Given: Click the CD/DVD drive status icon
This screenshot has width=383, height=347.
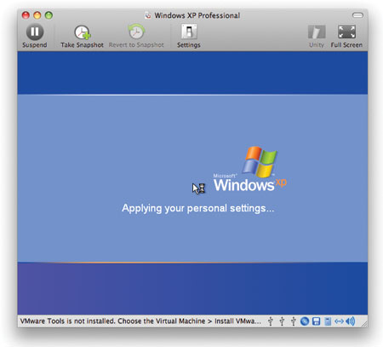Looking at the screenshot, I should (x=305, y=321).
